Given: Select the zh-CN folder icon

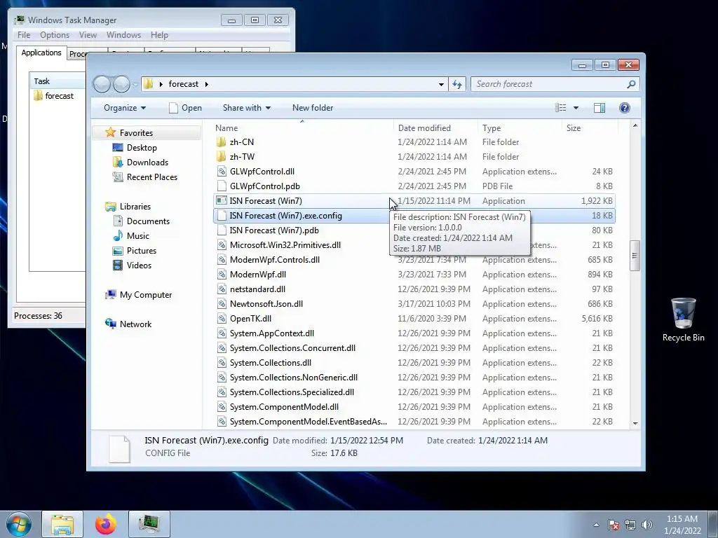Looking at the screenshot, I should pos(221,142).
